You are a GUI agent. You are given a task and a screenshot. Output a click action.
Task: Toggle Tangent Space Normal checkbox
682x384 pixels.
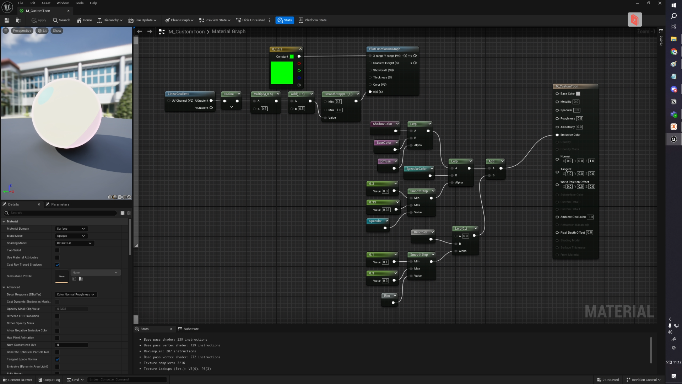(57, 359)
